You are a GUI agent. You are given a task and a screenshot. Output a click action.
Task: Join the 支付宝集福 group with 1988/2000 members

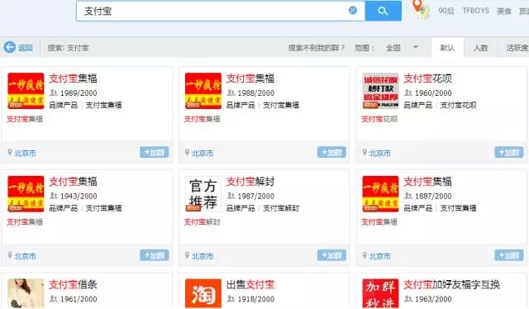coord(331,152)
